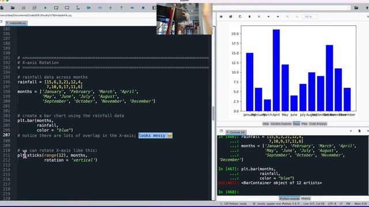Click Line 207, Col status entry
The image size is (369, 207).
(x=314, y=204)
